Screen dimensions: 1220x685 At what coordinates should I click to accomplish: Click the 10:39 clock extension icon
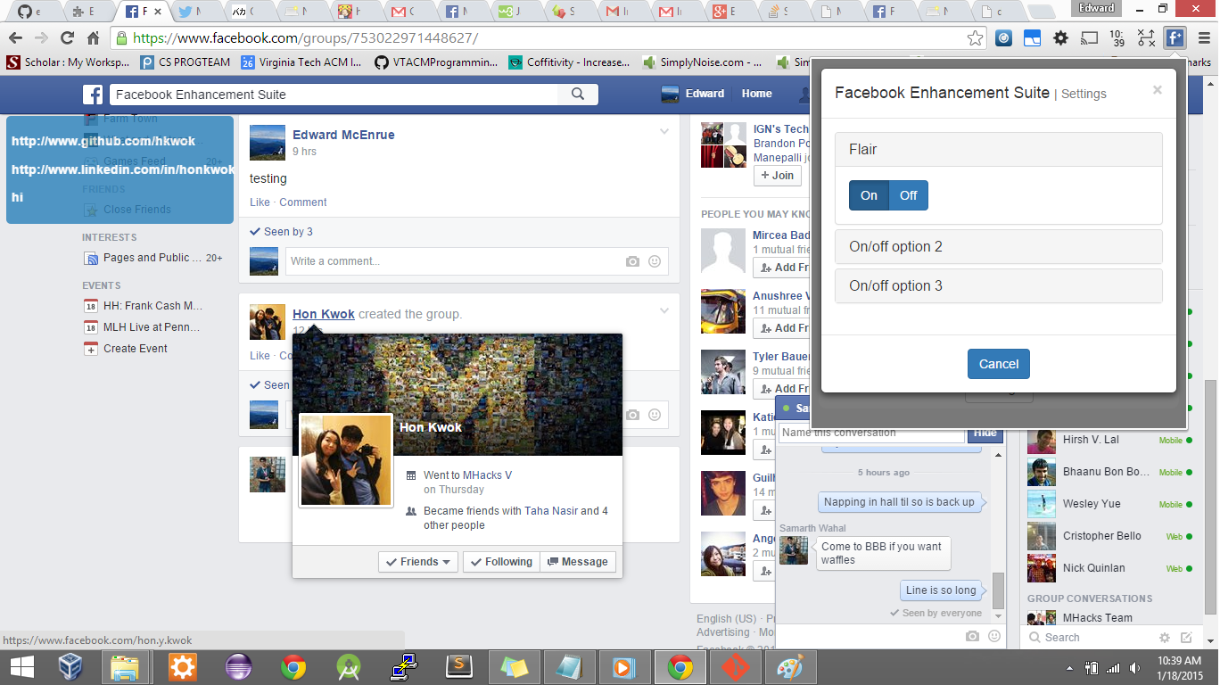coord(1117,38)
